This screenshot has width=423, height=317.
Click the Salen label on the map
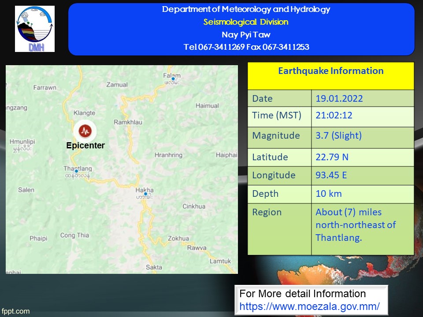click(x=26, y=190)
